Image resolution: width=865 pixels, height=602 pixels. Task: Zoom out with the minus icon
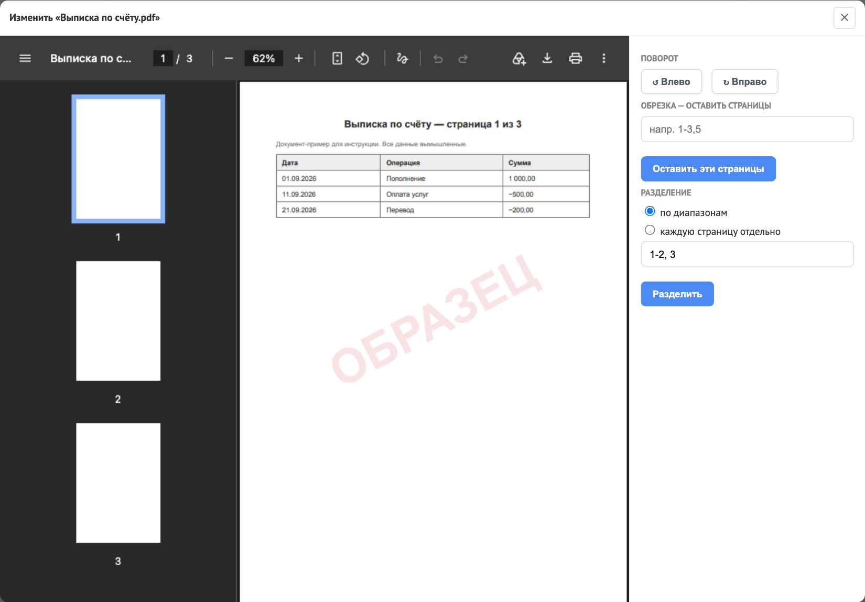(229, 58)
